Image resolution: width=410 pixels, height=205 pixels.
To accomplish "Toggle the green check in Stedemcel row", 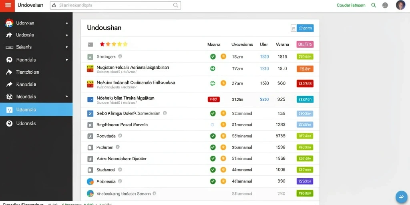I will 213,170.
